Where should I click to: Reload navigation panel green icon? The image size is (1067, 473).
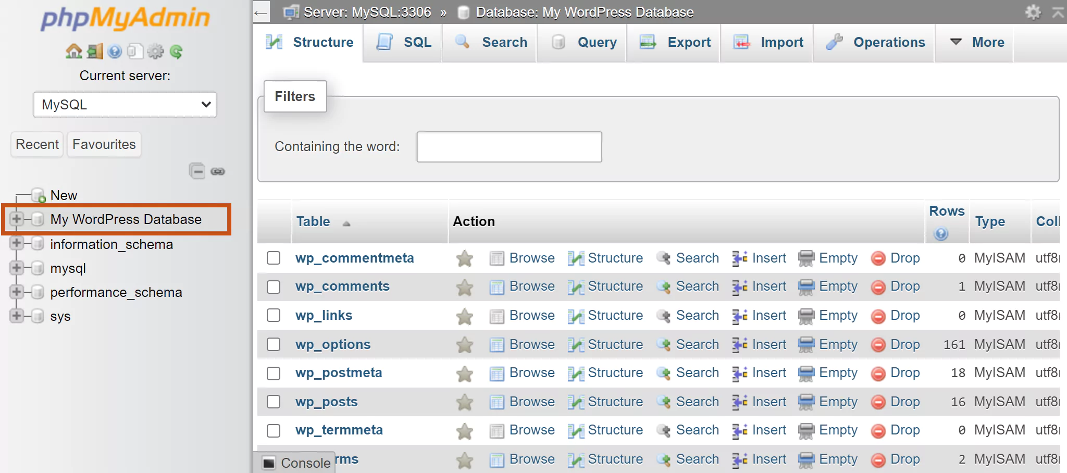176,51
